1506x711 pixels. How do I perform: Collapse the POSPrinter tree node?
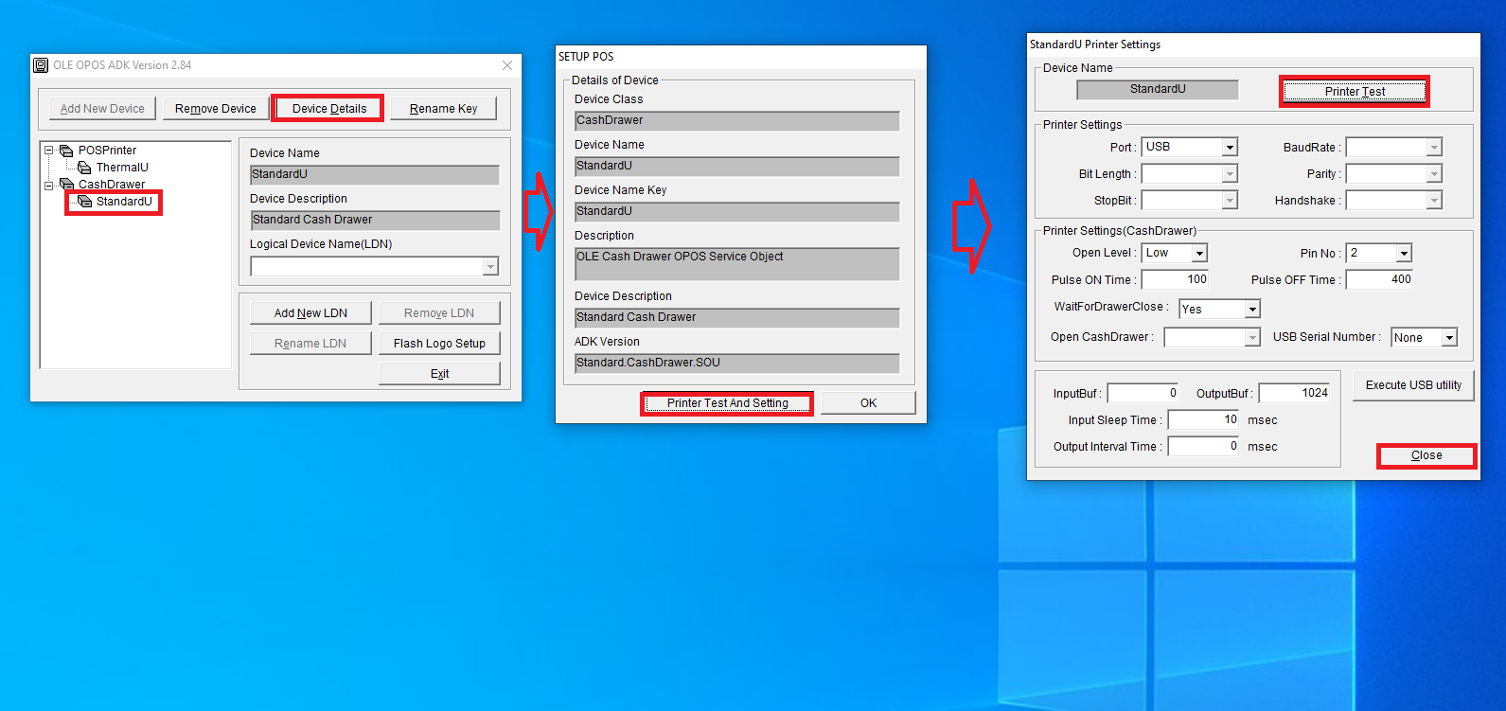[x=49, y=151]
